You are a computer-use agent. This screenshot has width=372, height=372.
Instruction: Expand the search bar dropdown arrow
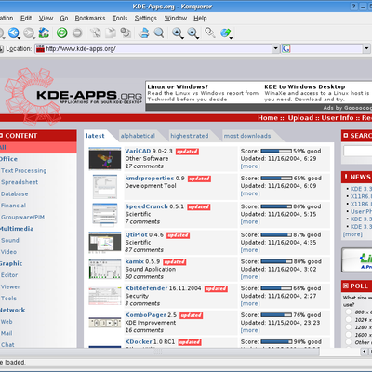(x=366, y=48)
